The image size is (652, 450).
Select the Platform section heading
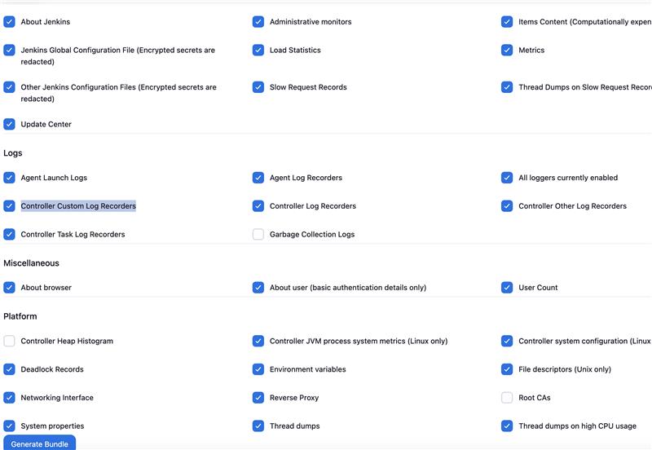pyautogui.click(x=20, y=316)
